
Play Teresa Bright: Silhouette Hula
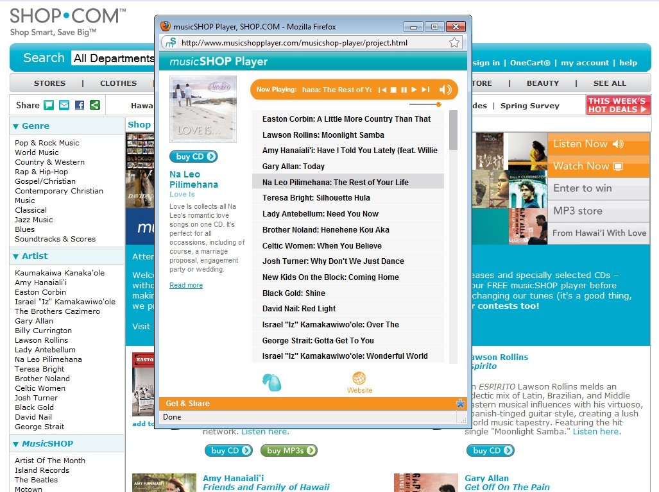[x=348, y=198]
